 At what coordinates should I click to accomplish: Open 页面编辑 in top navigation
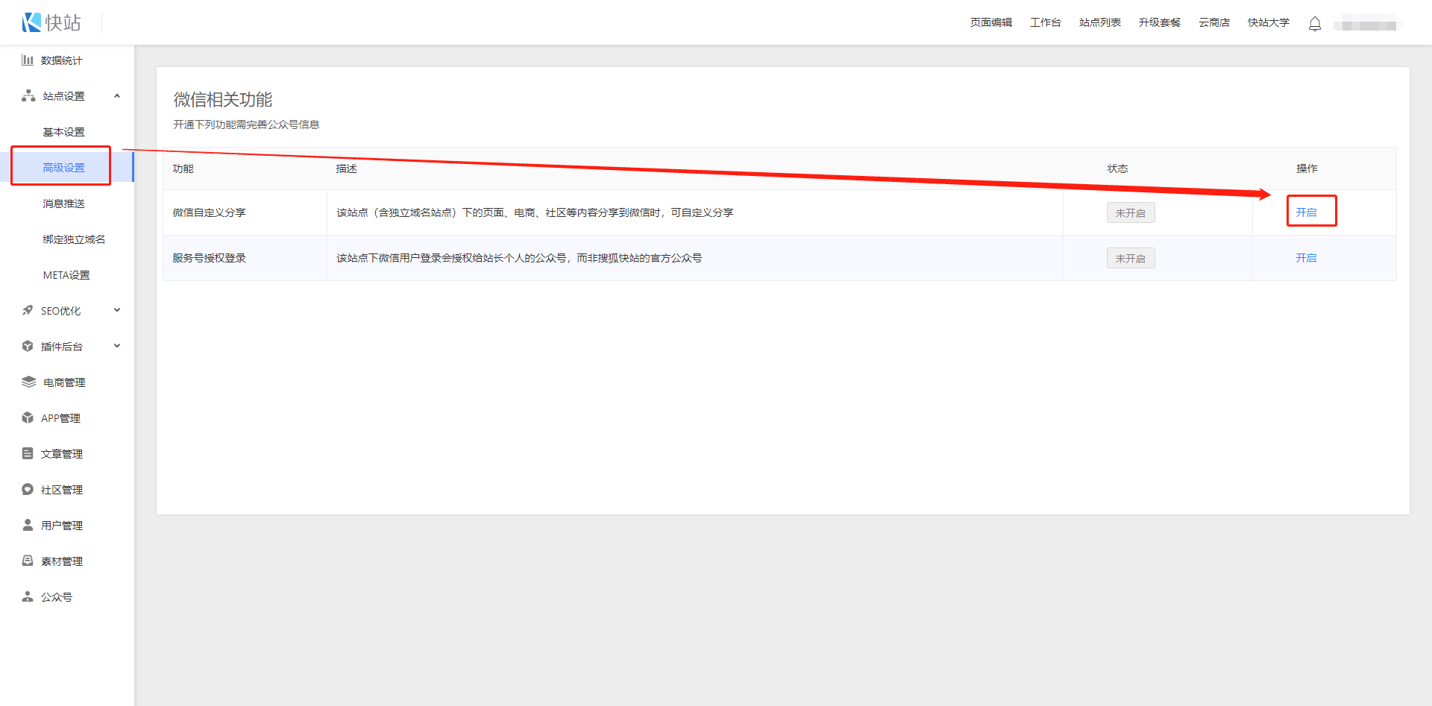[x=990, y=23]
